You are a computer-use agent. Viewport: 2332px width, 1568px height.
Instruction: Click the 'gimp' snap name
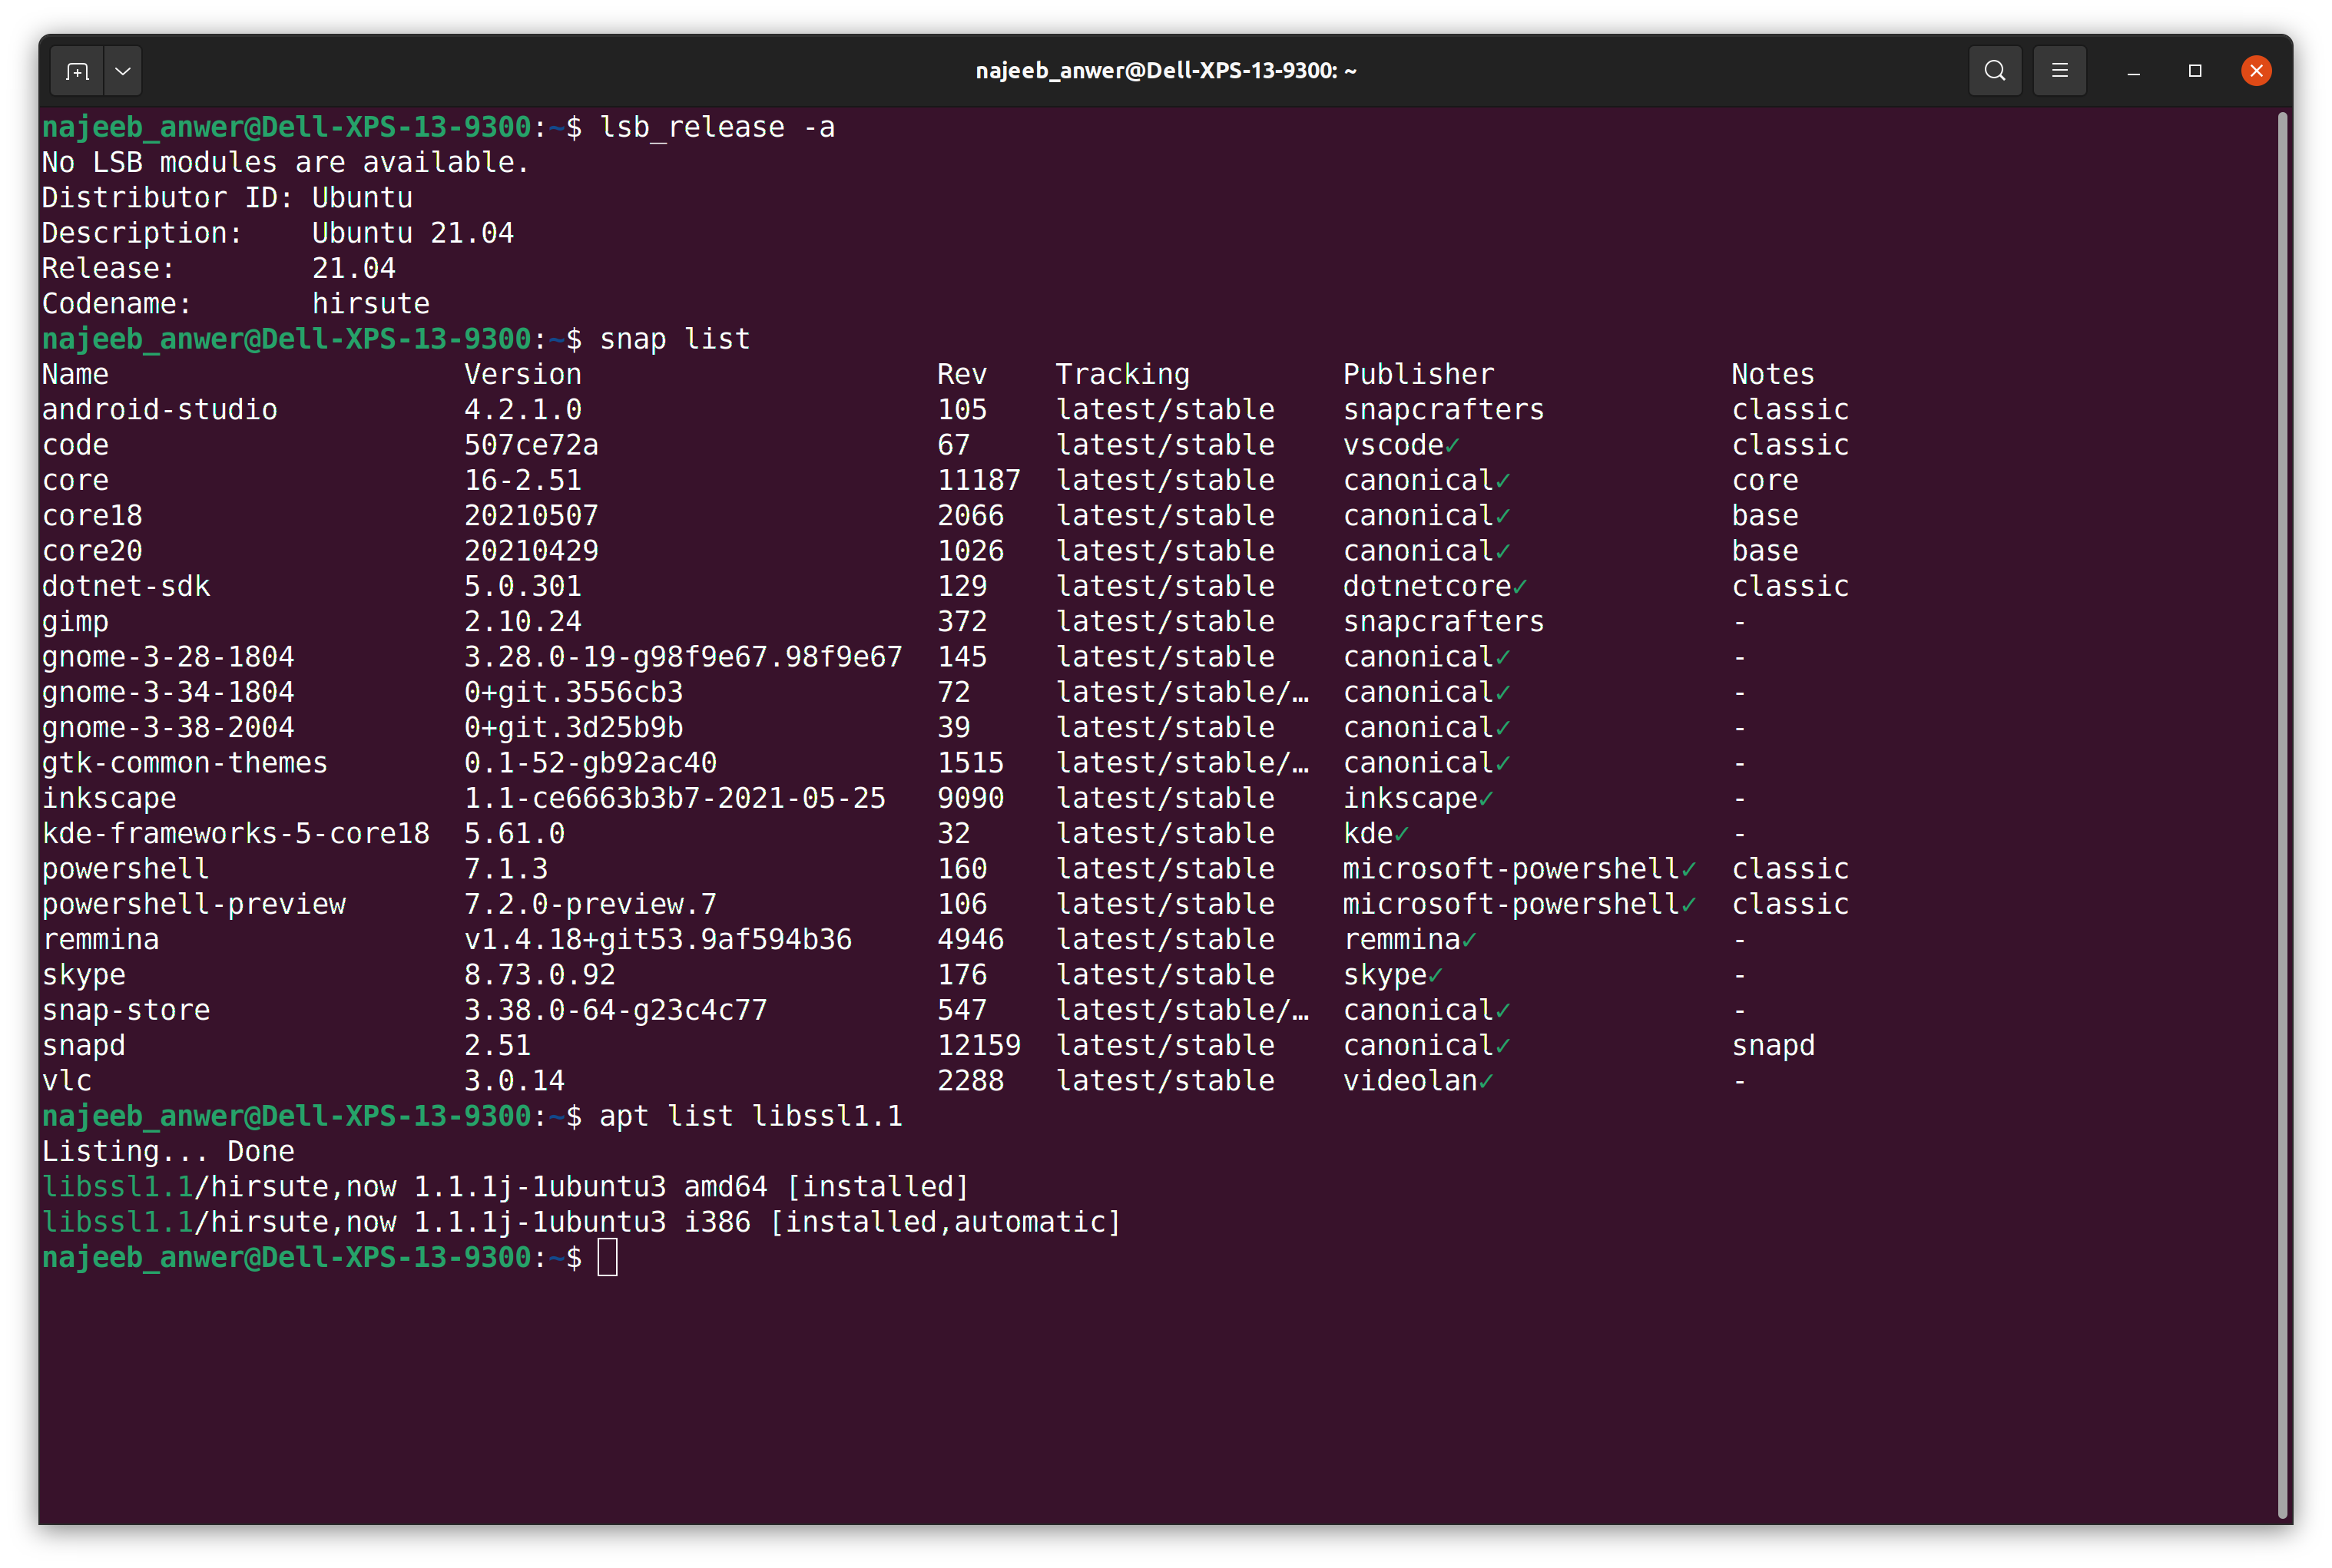75,622
